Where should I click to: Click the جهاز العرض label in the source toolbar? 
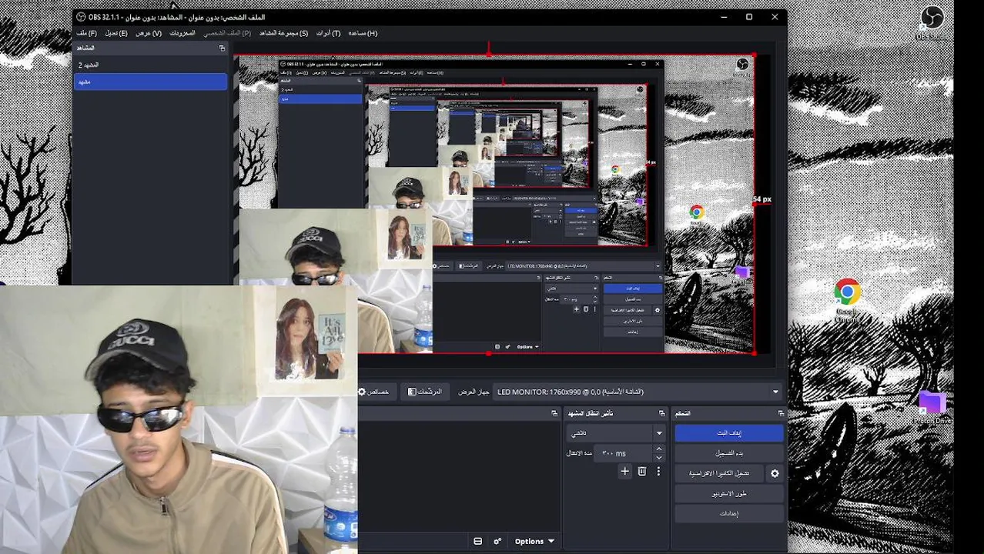point(474,392)
